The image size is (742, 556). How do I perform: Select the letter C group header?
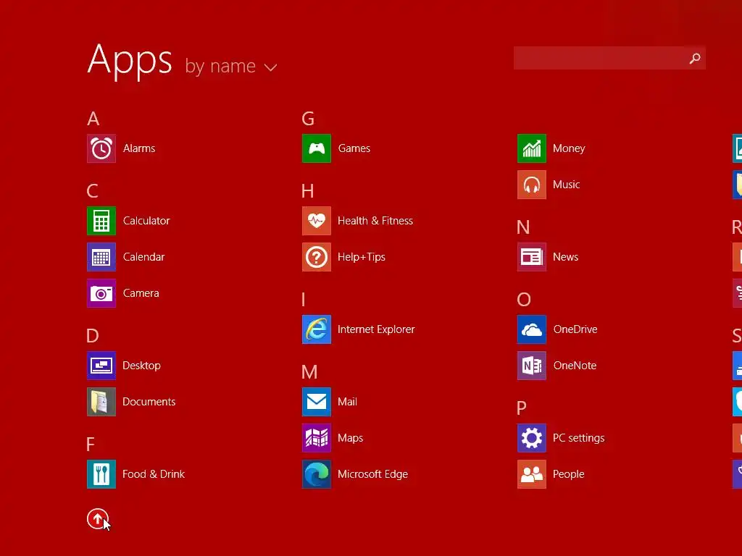[93, 191]
